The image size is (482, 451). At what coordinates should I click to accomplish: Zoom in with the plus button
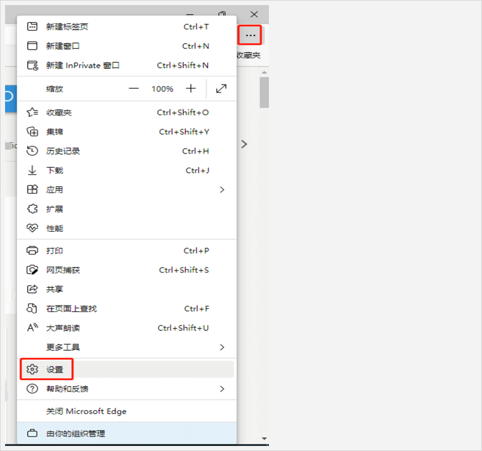click(x=191, y=89)
